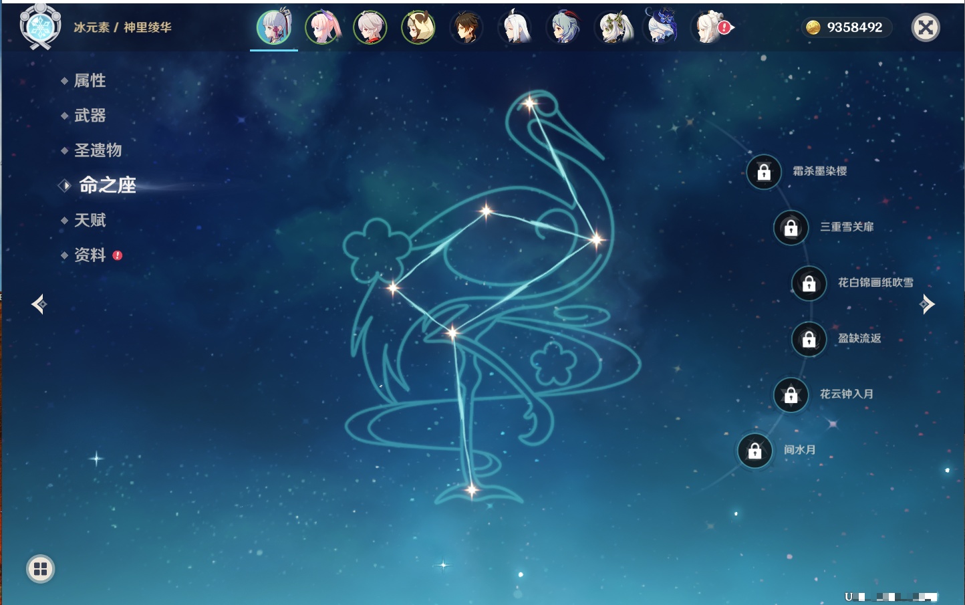Click the Cryo element emblem
This screenshot has height=605, width=965.
pyautogui.click(x=40, y=27)
